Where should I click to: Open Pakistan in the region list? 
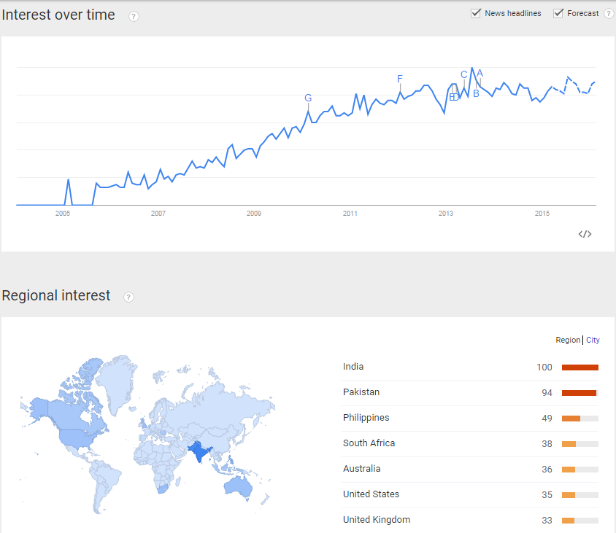click(x=361, y=392)
